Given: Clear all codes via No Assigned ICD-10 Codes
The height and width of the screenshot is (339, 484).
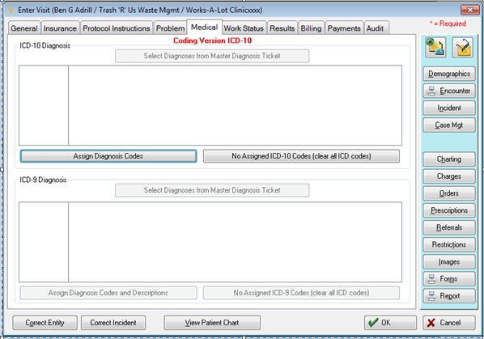Looking at the screenshot, I should [x=301, y=156].
